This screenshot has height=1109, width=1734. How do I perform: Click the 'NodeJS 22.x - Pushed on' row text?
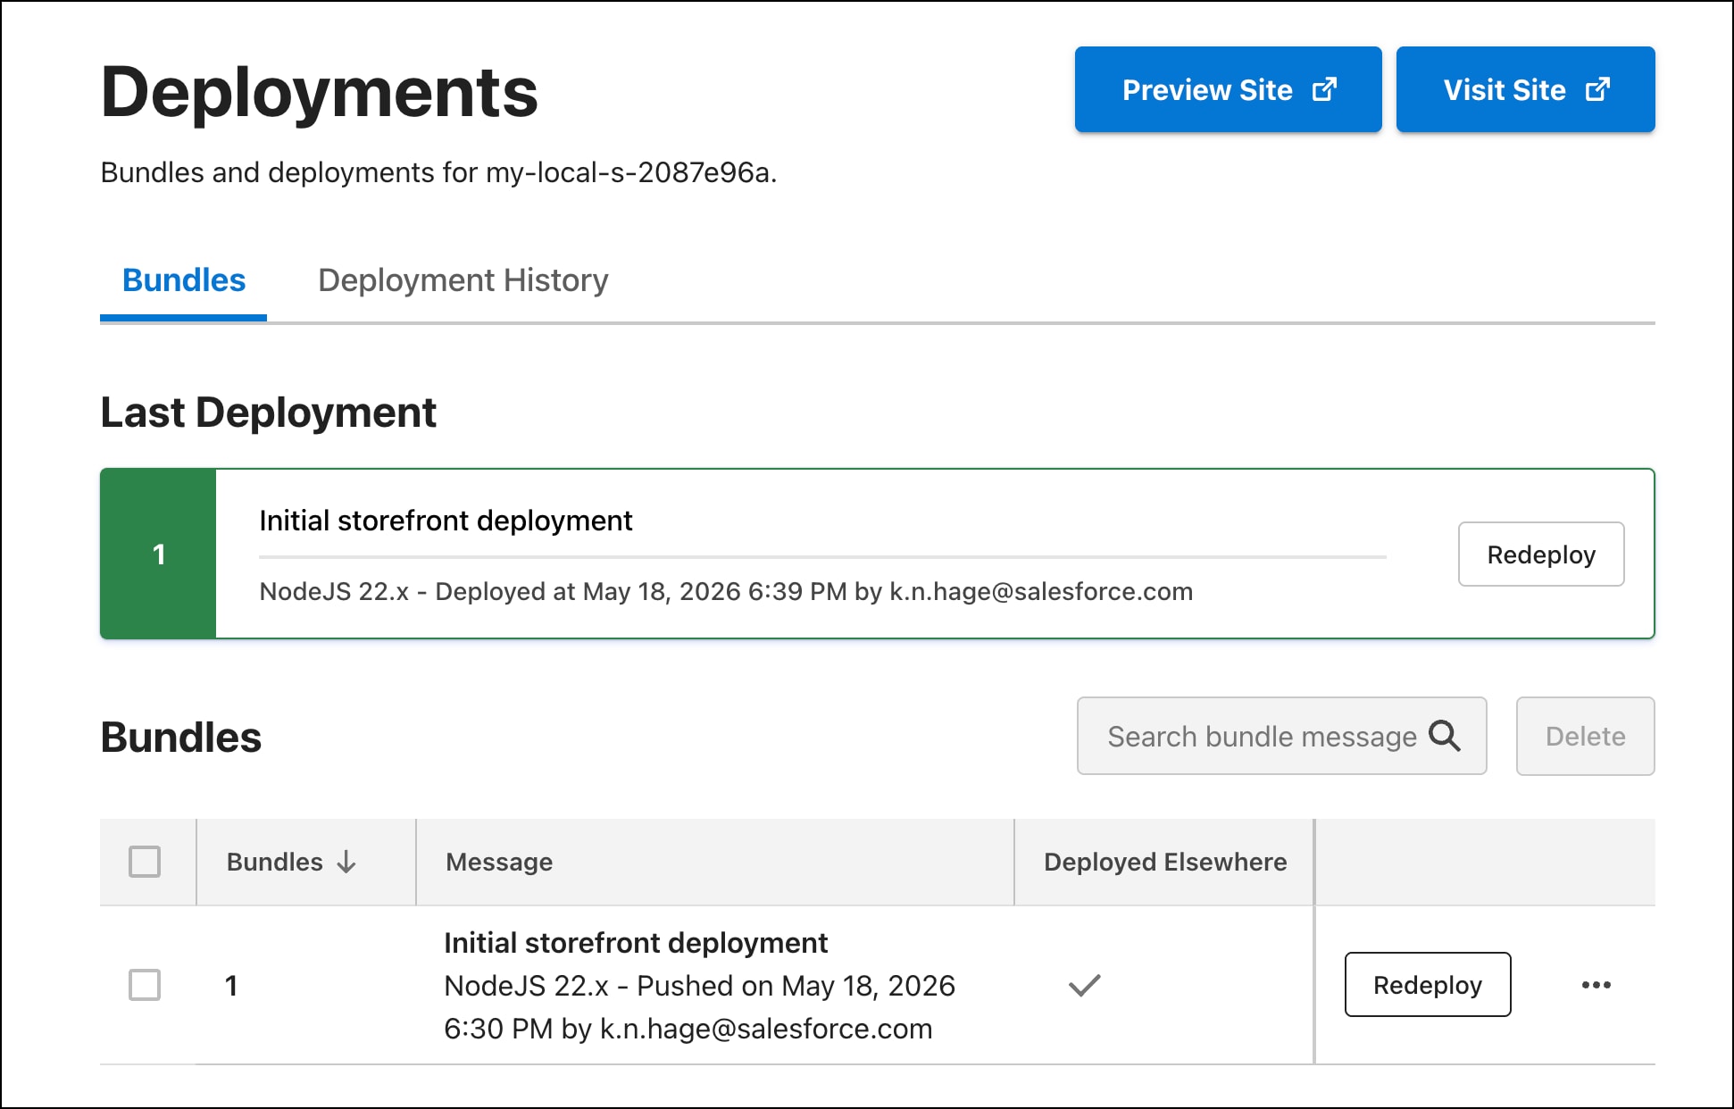tap(699, 1007)
